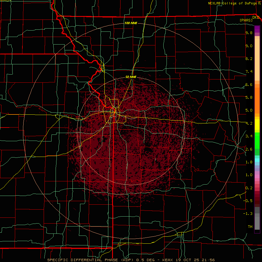The image size is (262, 262).
Task: Click the 9.8 value on the color scale
Action: pyautogui.click(x=249, y=33)
